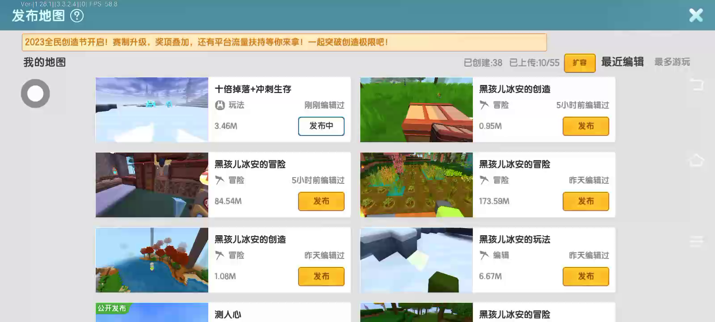The height and width of the screenshot is (322, 715).
Task: Tap the floating circular assistant button
Action: (x=35, y=93)
